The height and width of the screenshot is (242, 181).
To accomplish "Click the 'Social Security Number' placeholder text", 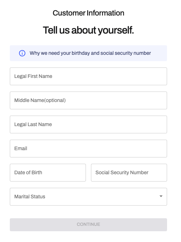I will tap(122, 173).
